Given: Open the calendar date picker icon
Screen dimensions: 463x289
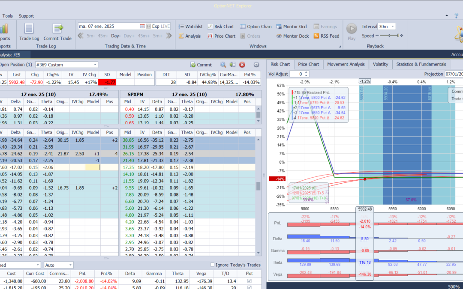Looking at the screenshot, I should tap(142, 26).
